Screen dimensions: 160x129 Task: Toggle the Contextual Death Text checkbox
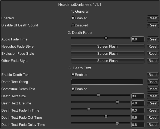[x=73, y=89]
